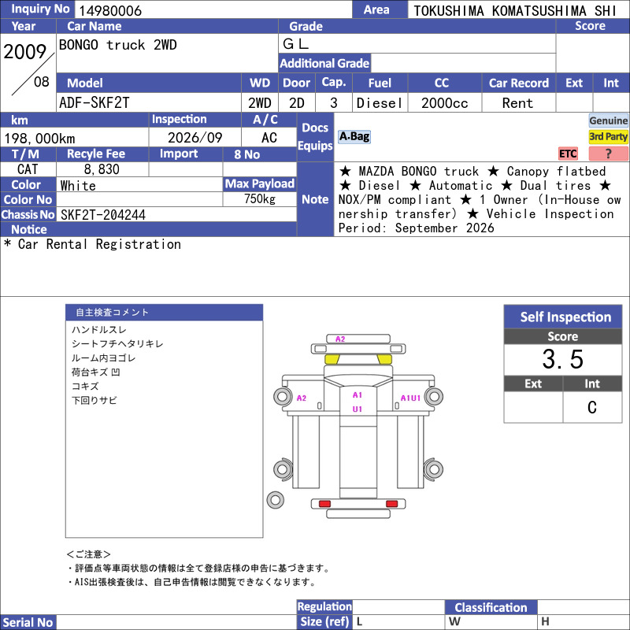Click the pink question mark badge
This screenshot has height=630, width=630.
click(608, 154)
